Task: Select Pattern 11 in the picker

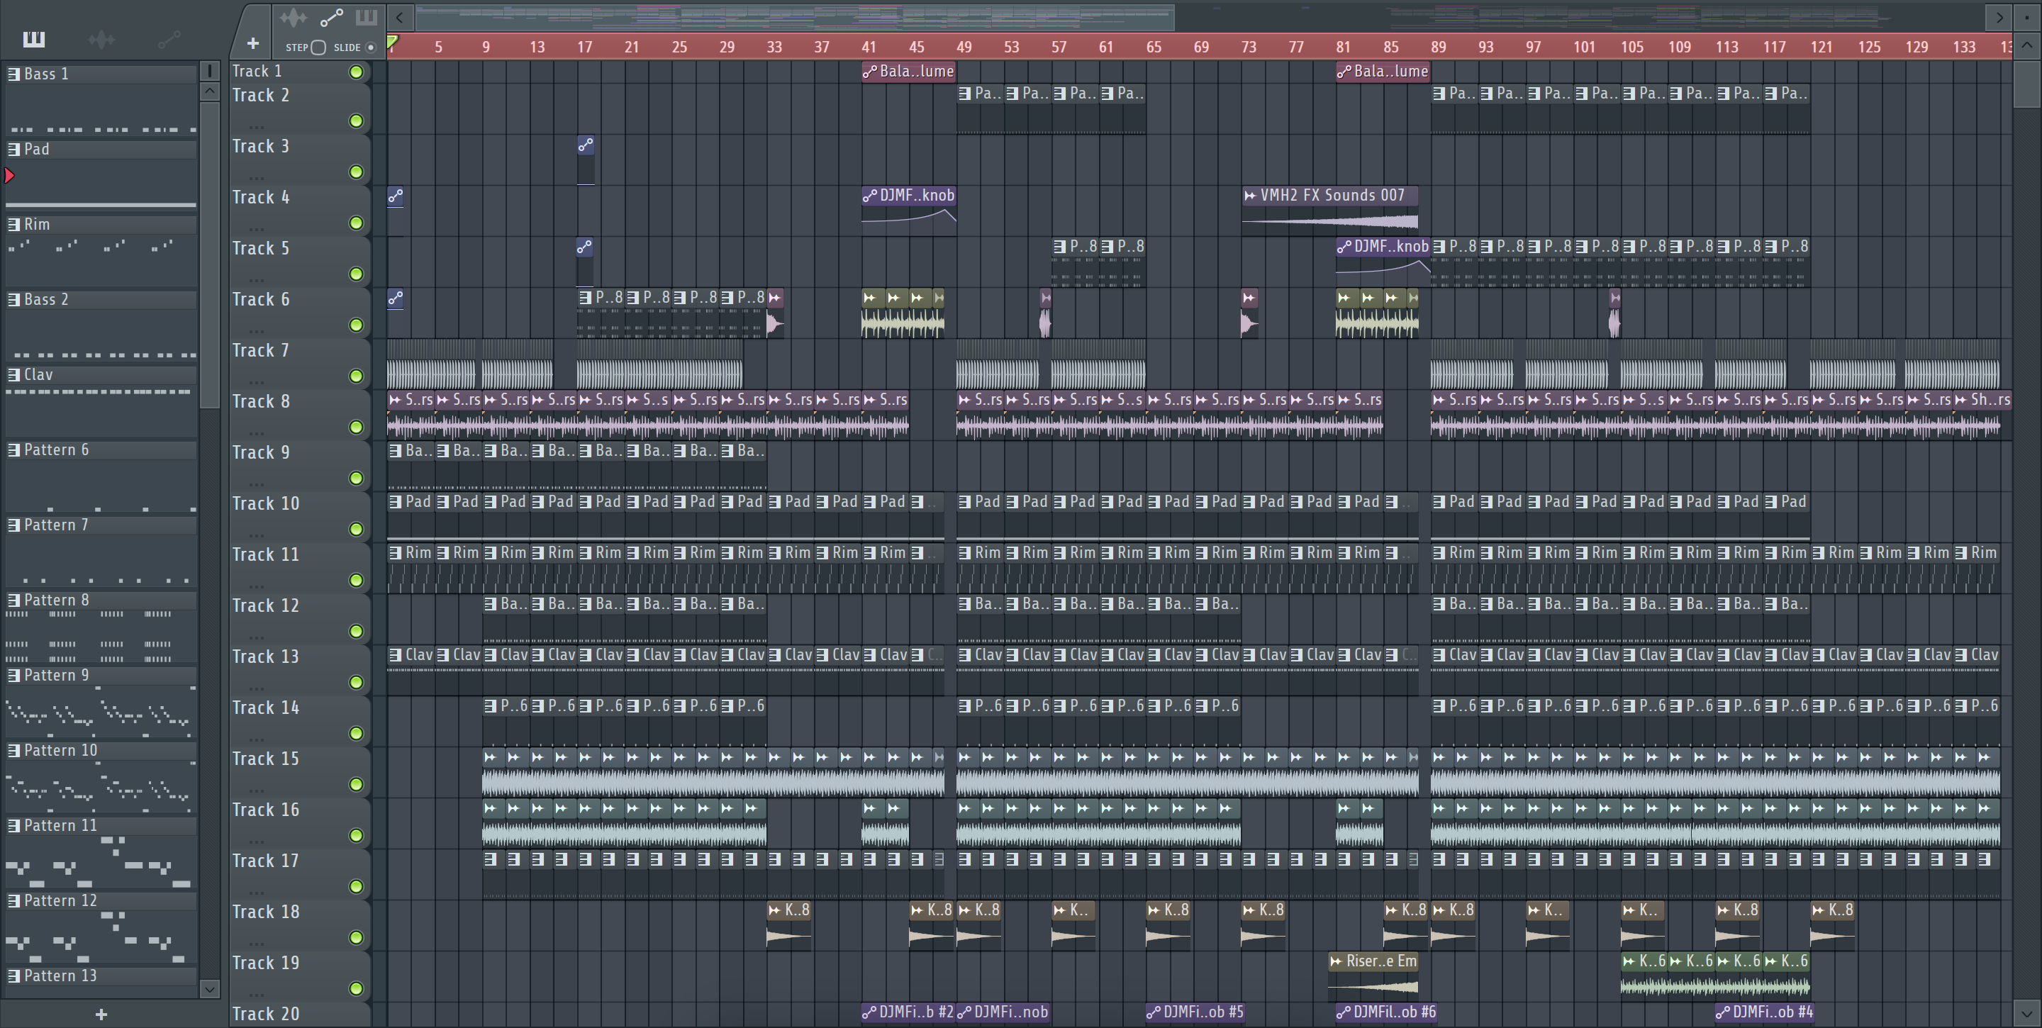Action: (x=101, y=827)
